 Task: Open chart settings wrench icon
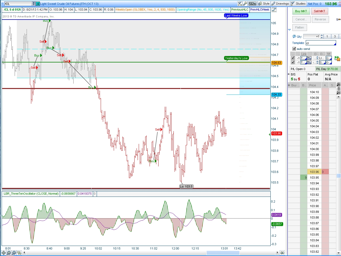[245, 4]
